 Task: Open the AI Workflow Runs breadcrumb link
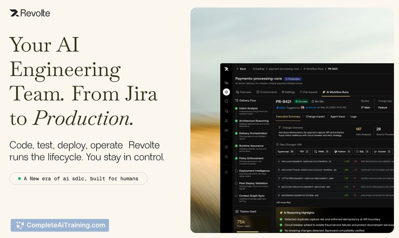tap(313, 69)
